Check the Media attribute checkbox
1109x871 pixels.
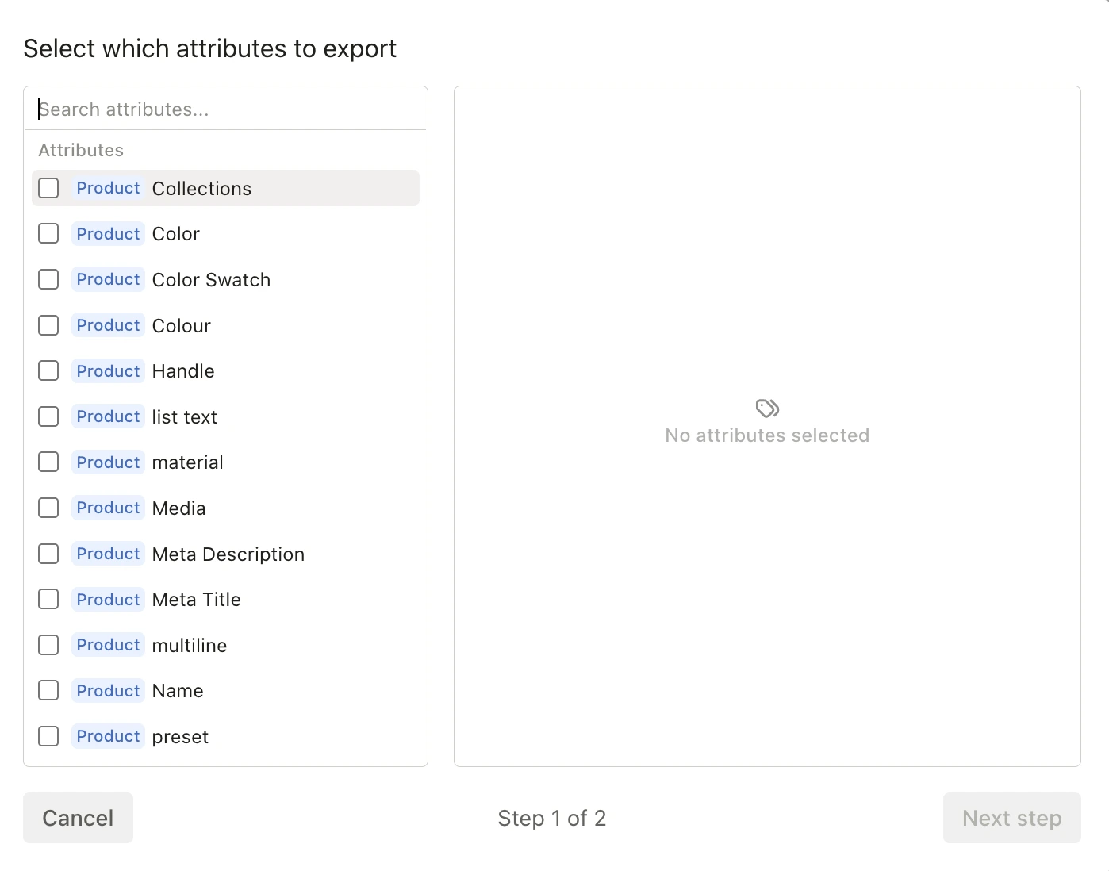point(48,508)
